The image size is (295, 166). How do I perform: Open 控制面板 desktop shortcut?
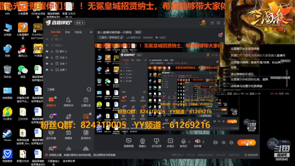pos(7,93)
